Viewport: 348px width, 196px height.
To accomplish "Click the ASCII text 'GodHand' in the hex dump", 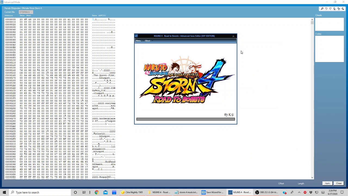I will pos(110,162).
